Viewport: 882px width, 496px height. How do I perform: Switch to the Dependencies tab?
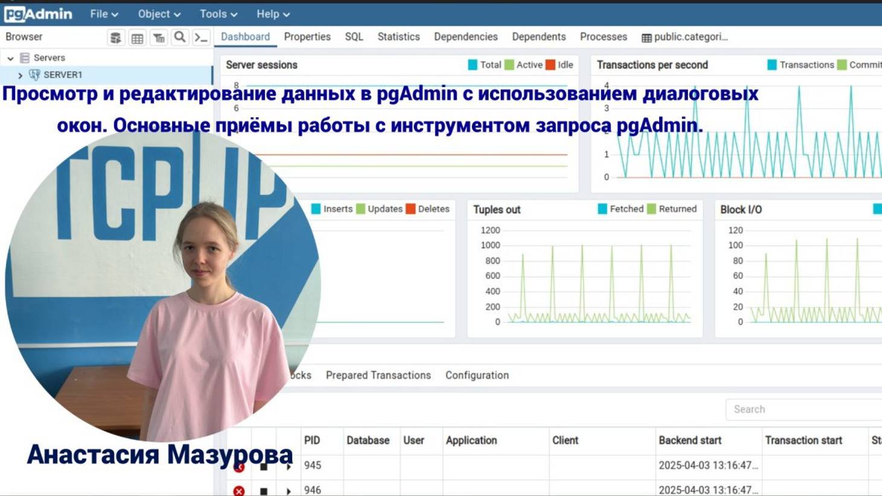point(466,37)
